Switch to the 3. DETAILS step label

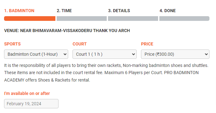tap(119, 11)
